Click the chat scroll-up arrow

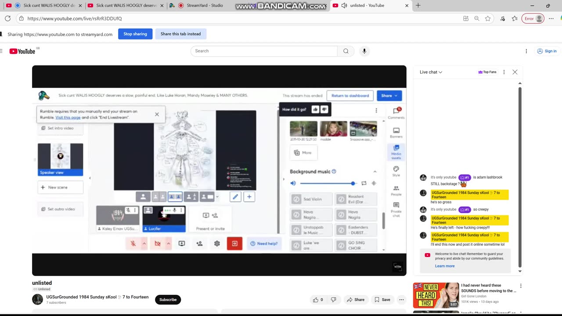520,83
